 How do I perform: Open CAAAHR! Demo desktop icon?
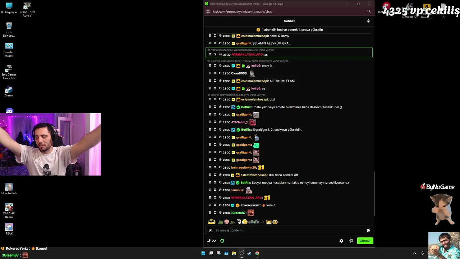pos(9,211)
